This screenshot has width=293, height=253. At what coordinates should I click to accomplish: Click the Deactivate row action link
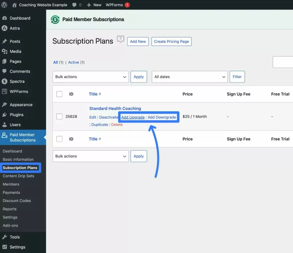coord(108,117)
